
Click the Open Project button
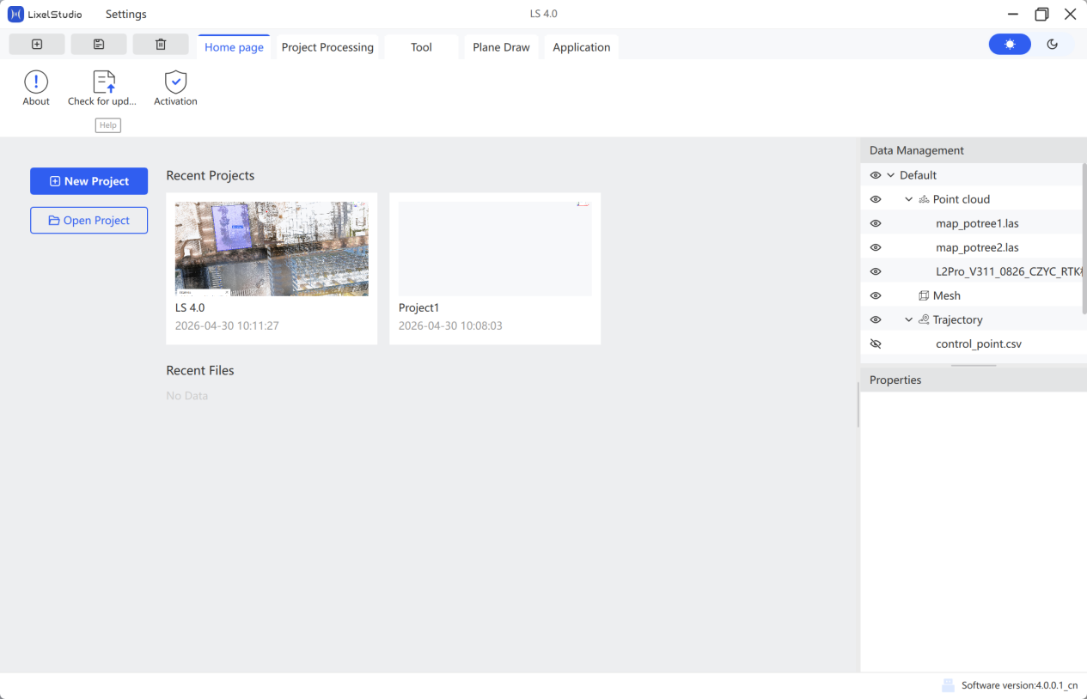tap(89, 221)
